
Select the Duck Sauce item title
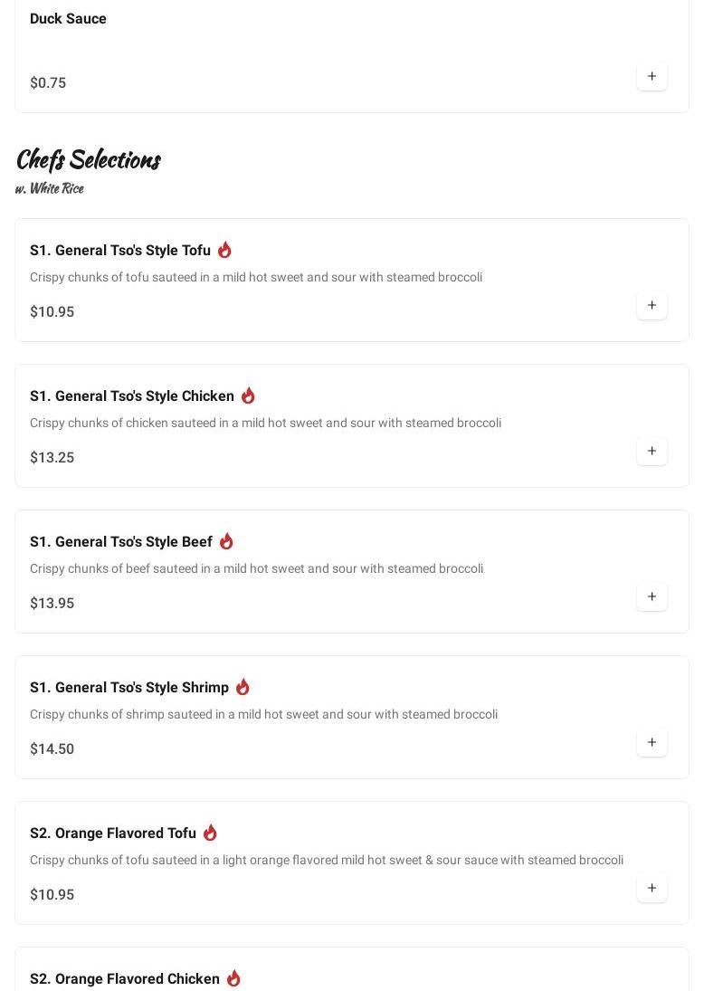[x=68, y=19]
